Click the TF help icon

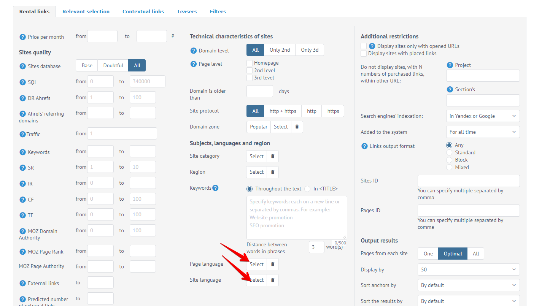click(x=22, y=215)
